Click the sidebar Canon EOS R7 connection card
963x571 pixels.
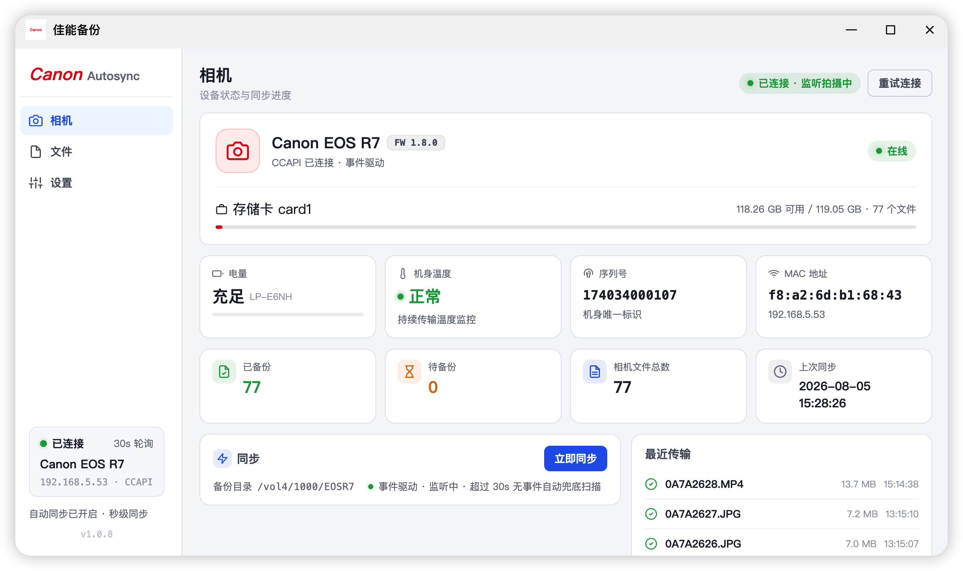97,462
